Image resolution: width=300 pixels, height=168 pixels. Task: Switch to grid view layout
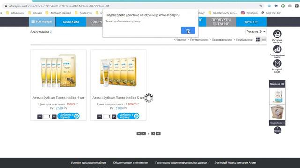point(258,39)
